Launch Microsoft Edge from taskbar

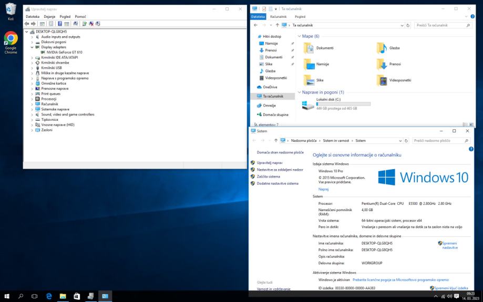pyautogui.click(x=49, y=296)
